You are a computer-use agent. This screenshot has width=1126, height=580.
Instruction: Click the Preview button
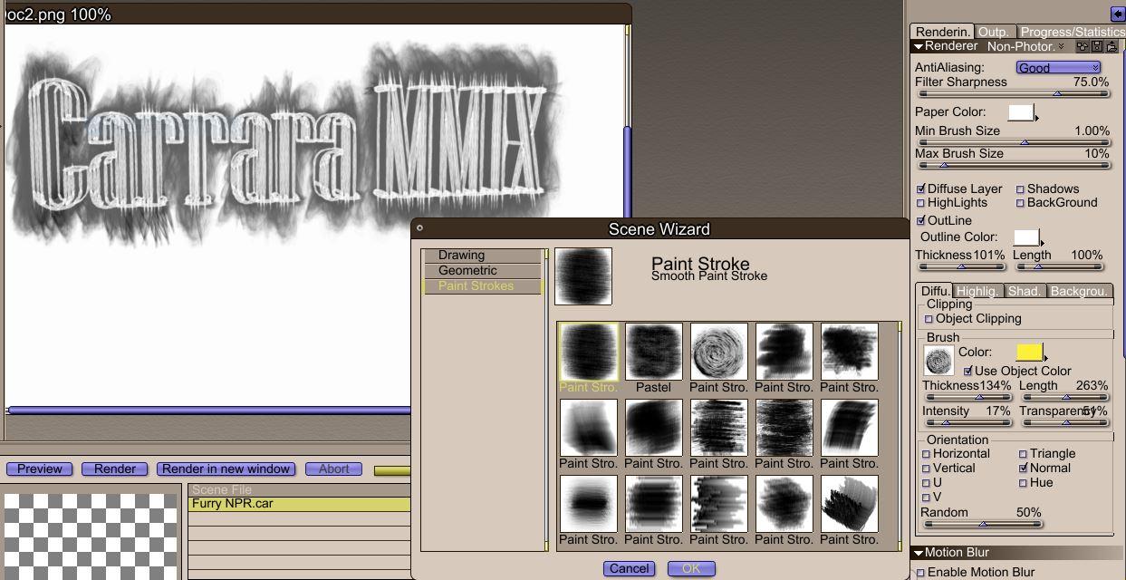(40, 469)
